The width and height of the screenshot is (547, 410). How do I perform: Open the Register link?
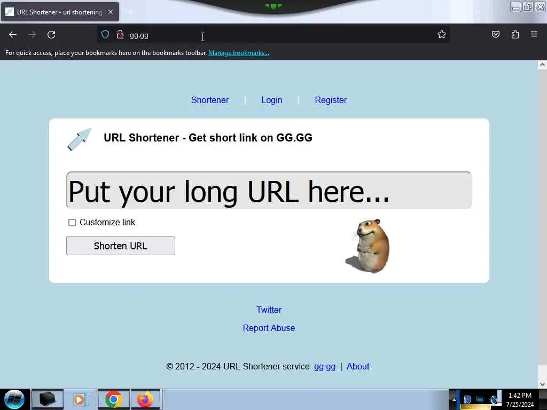click(x=331, y=100)
